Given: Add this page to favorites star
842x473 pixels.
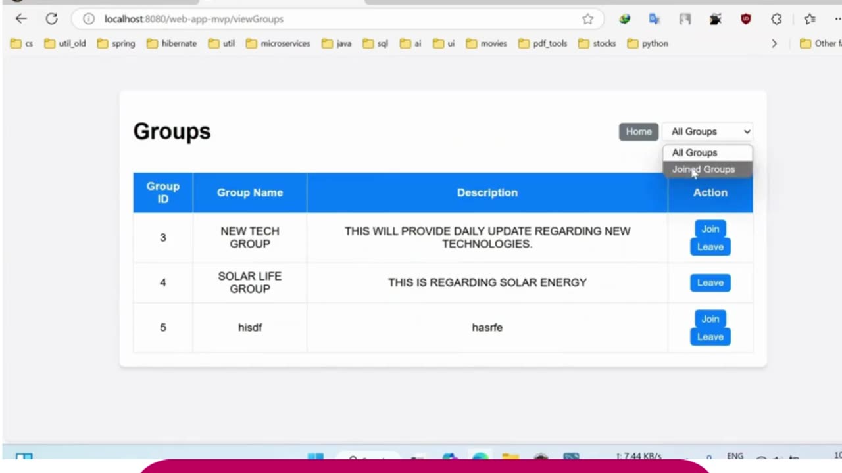Looking at the screenshot, I should tap(587, 19).
